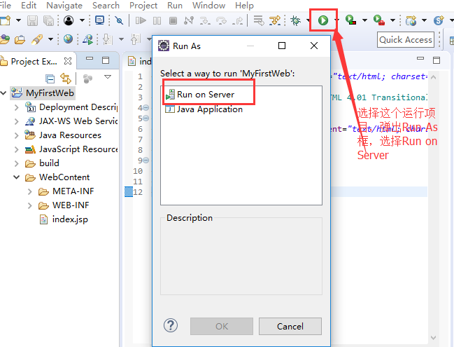Click the Skip All Breakpoints toolbar icon
454x347 pixels.
[x=119, y=20]
